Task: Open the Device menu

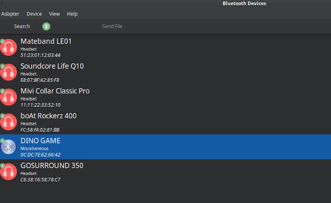Action: pyautogui.click(x=34, y=14)
